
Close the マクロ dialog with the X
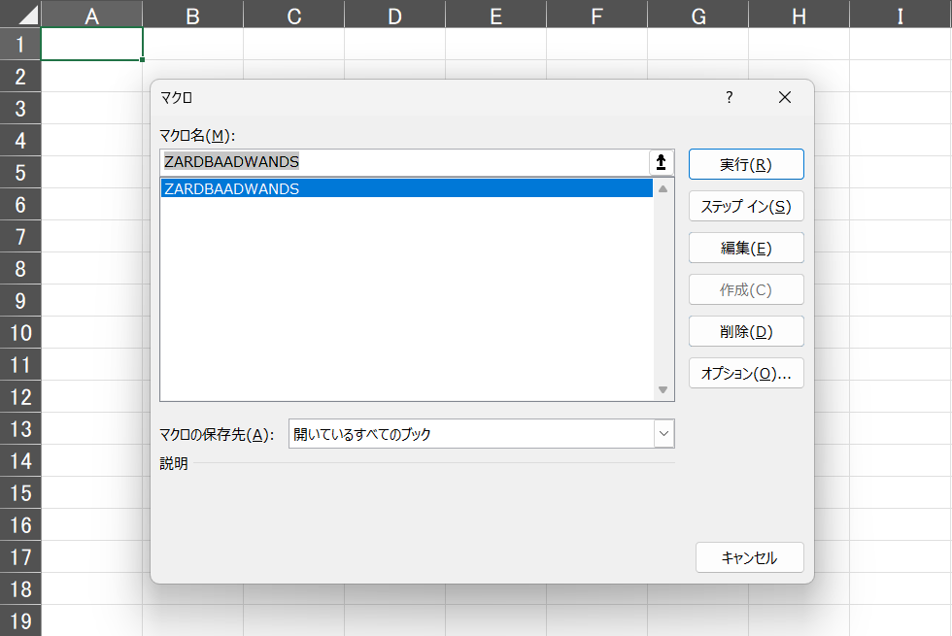[785, 97]
